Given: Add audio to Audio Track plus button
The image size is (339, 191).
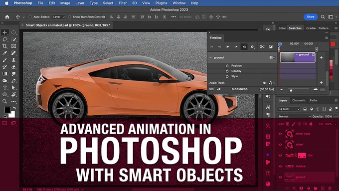Looking at the screenshot, I should pyautogui.click(x=321, y=83).
